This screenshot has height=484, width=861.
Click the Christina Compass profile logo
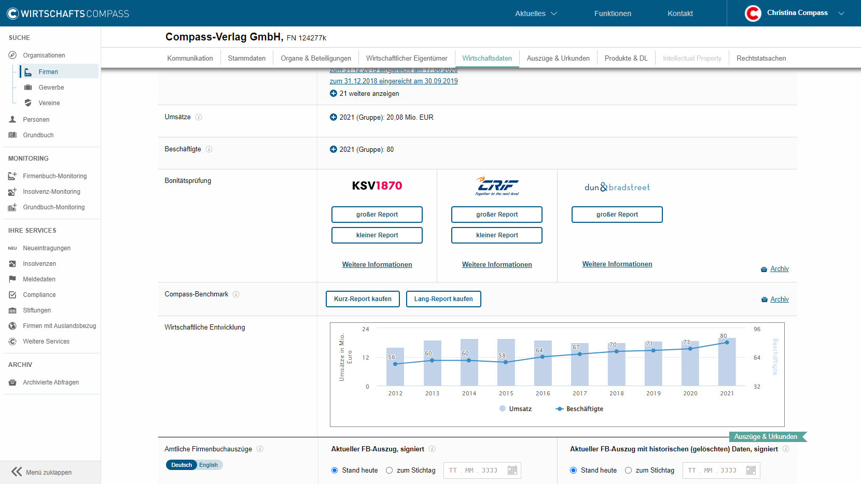click(x=753, y=13)
